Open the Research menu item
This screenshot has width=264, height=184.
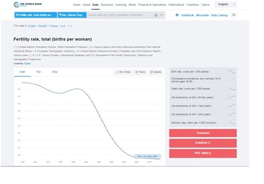tap(107, 5)
